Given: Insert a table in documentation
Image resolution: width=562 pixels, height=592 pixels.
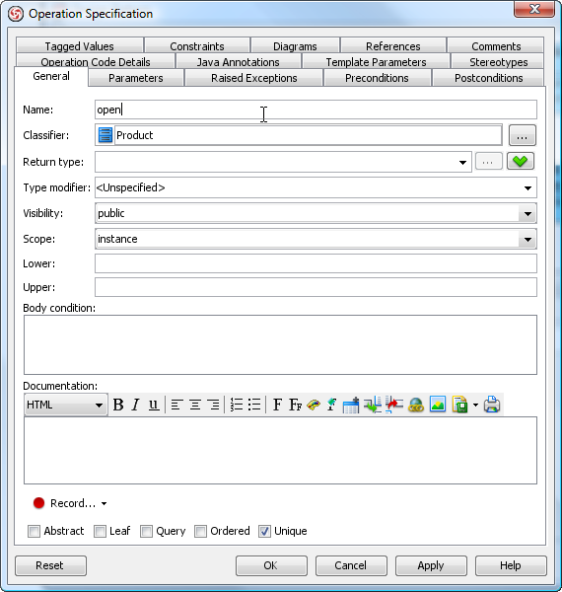Looking at the screenshot, I should [350, 405].
